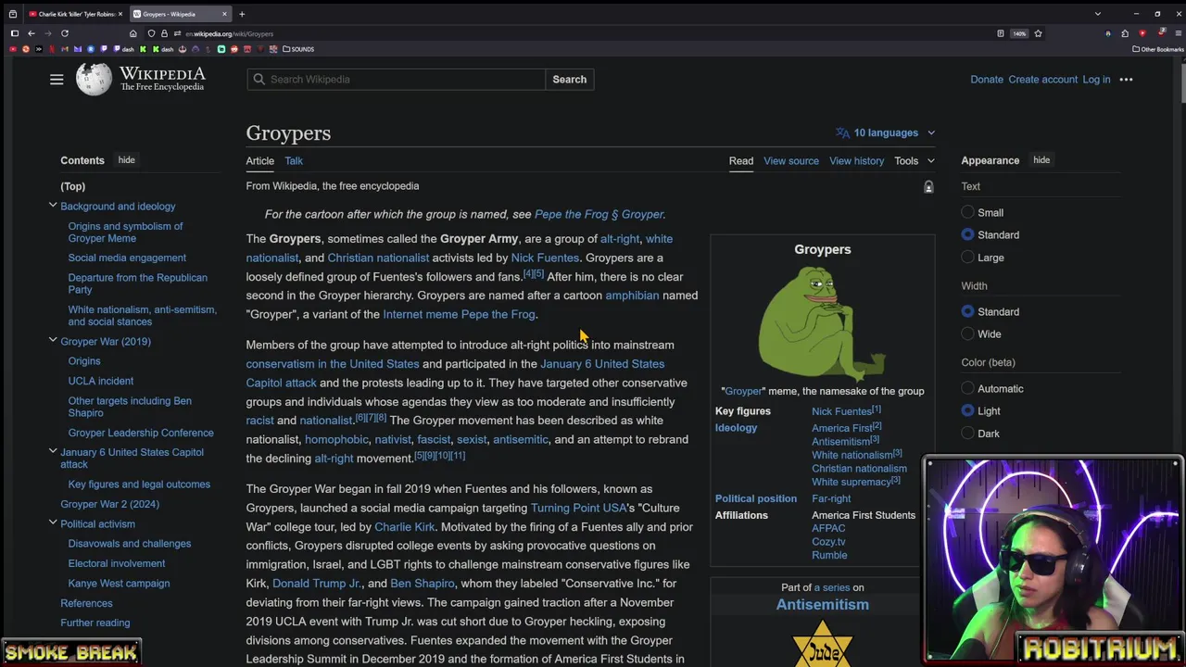Open the SOUNDS bookmark folder
The width and height of the screenshot is (1186, 667).
[x=298, y=49]
